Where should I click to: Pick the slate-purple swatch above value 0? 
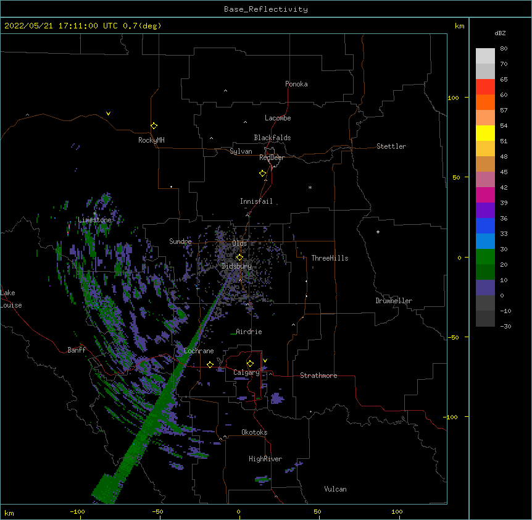pyautogui.click(x=485, y=288)
